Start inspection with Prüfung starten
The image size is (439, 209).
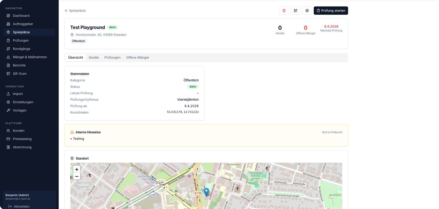click(x=331, y=11)
